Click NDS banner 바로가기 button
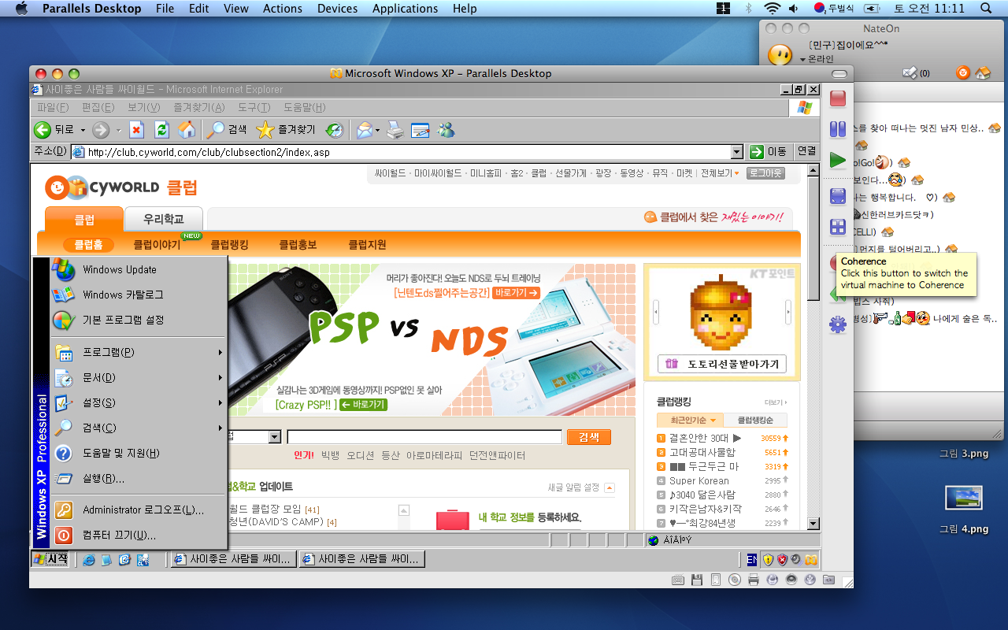The height and width of the screenshot is (630, 1008). pos(517,293)
